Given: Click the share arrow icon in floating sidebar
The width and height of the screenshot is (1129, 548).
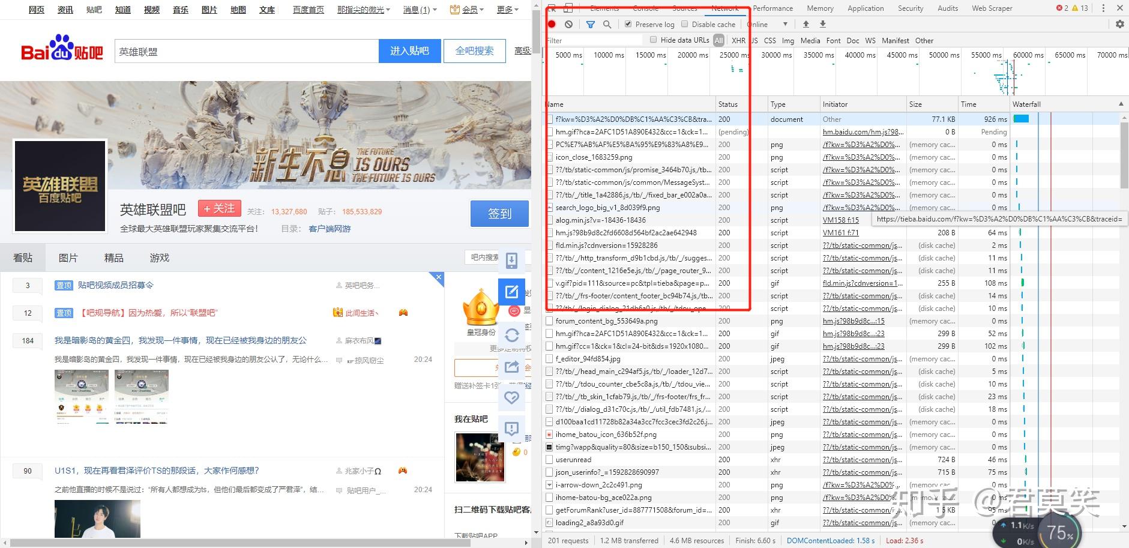Looking at the screenshot, I should pos(511,366).
